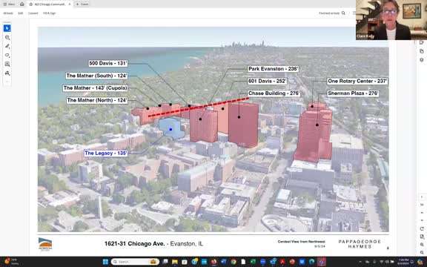Click the Clare Kelly video thumbnail

(391, 20)
